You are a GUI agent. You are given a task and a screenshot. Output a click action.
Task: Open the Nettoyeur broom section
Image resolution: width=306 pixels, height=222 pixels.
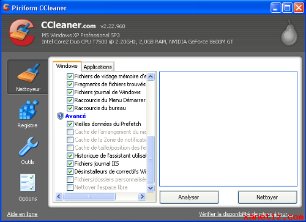tap(28, 77)
